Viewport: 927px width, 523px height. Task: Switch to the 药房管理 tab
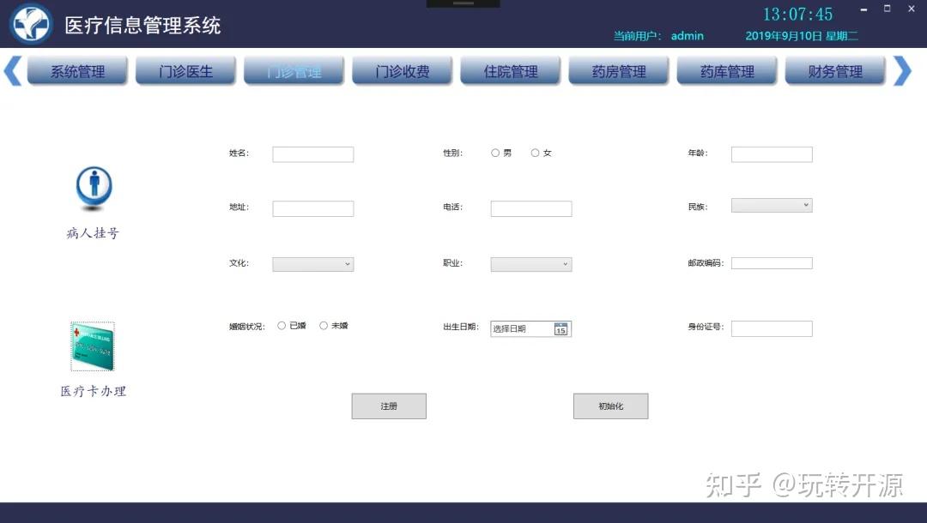click(619, 70)
